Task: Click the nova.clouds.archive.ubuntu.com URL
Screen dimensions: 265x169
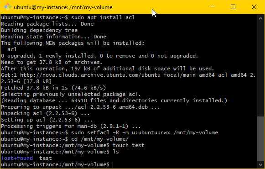Action: coord(90,75)
